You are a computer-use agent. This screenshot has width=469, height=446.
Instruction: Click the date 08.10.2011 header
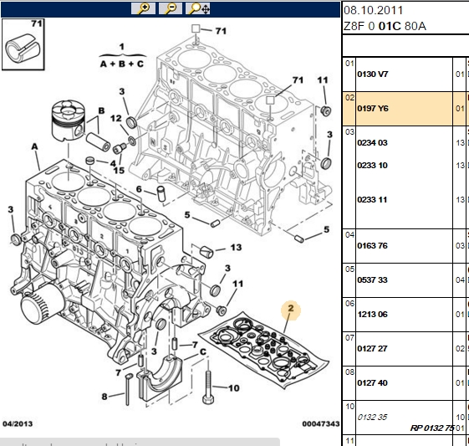tap(374, 11)
